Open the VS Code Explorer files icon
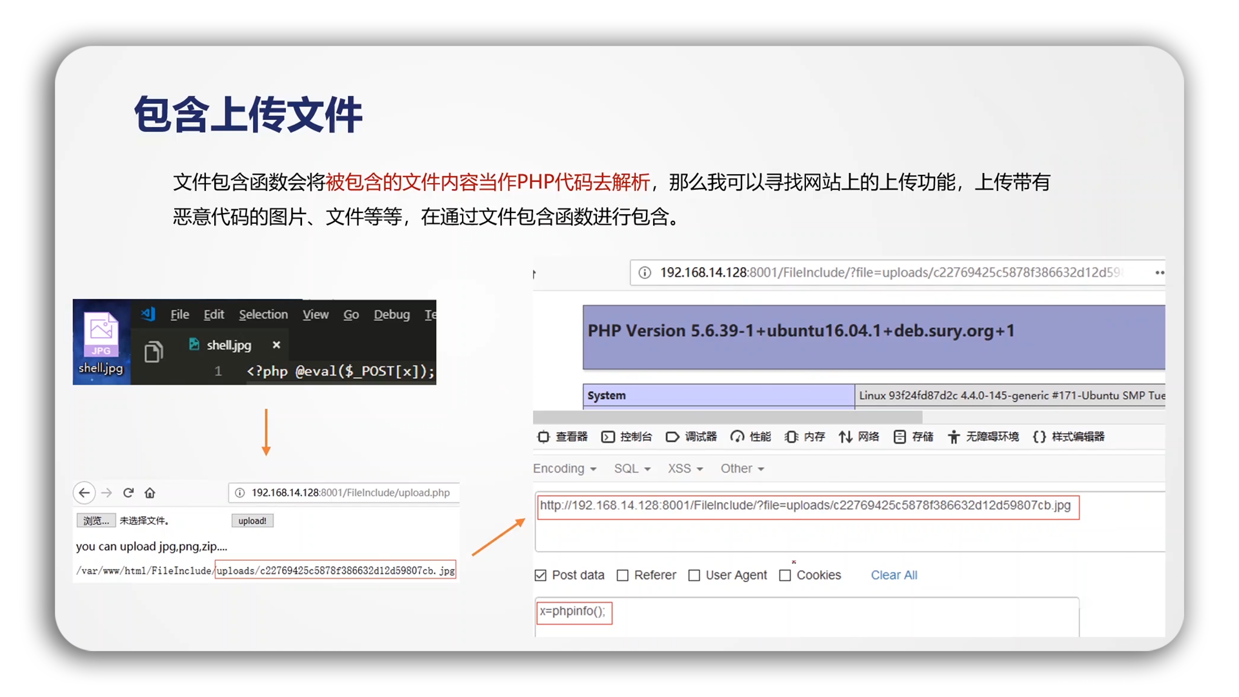The height and width of the screenshot is (697, 1239). click(154, 352)
